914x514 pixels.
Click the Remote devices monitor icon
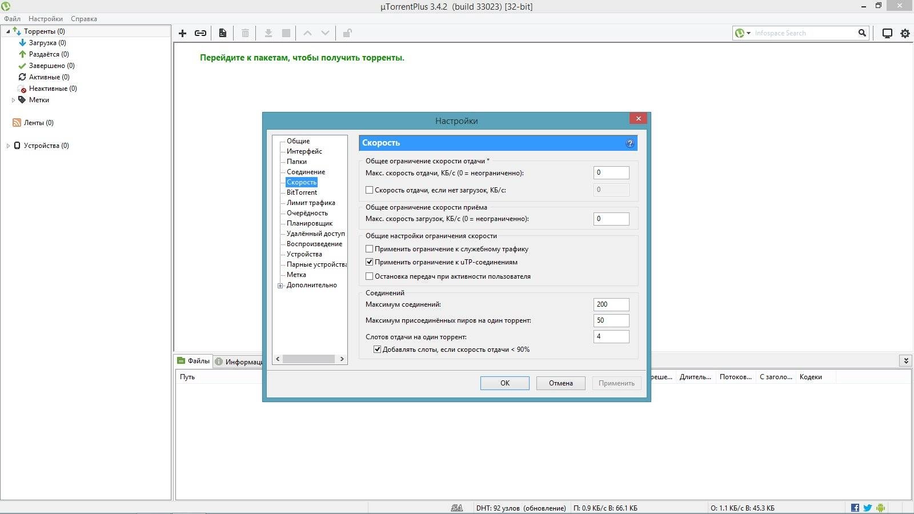(x=887, y=33)
